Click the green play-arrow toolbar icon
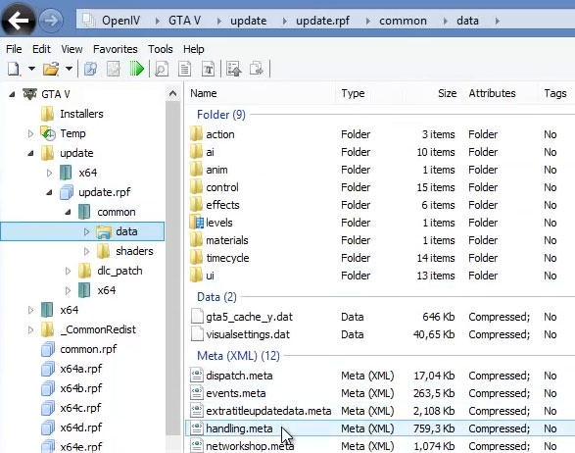Screen dimensions: 575x453 137,69
